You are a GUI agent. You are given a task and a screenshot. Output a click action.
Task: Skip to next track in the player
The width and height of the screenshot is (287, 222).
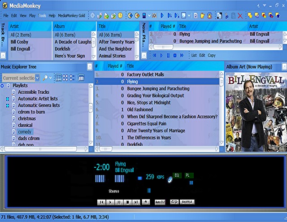(x=136, y=202)
